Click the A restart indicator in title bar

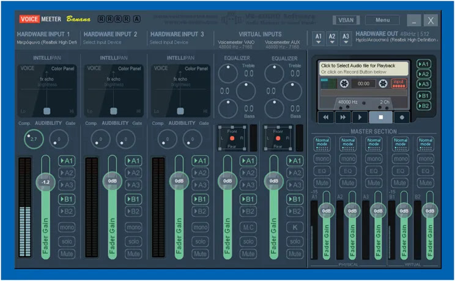click(136, 19)
